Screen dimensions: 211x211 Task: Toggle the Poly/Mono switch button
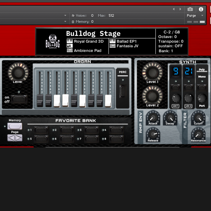tap(202, 88)
